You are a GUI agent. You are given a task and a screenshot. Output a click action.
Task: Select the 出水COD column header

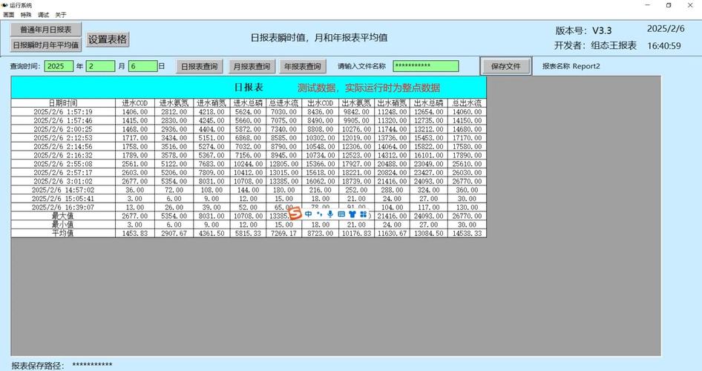click(320, 103)
